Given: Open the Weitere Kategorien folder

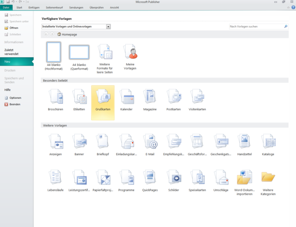Looking at the screenshot, I should click(268, 183).
